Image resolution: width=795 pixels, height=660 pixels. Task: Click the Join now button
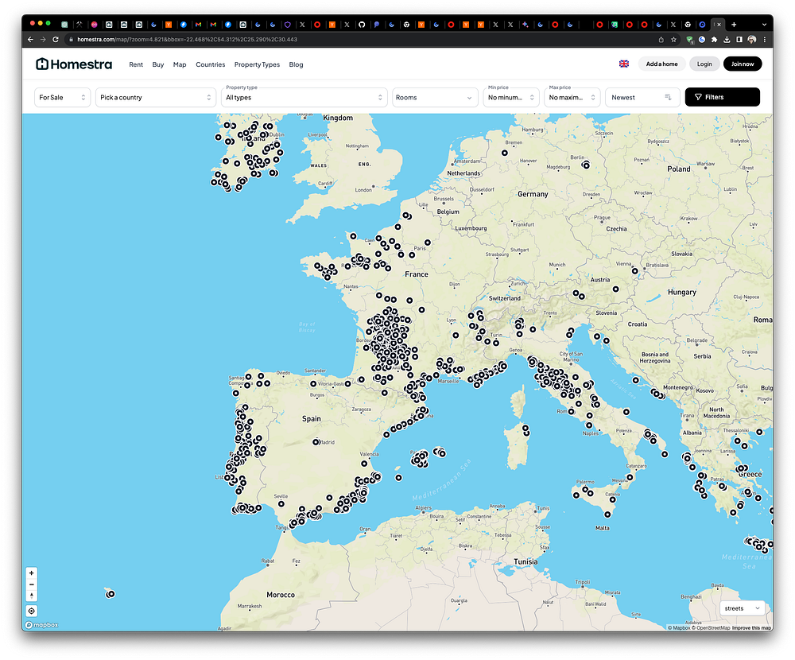743,64
